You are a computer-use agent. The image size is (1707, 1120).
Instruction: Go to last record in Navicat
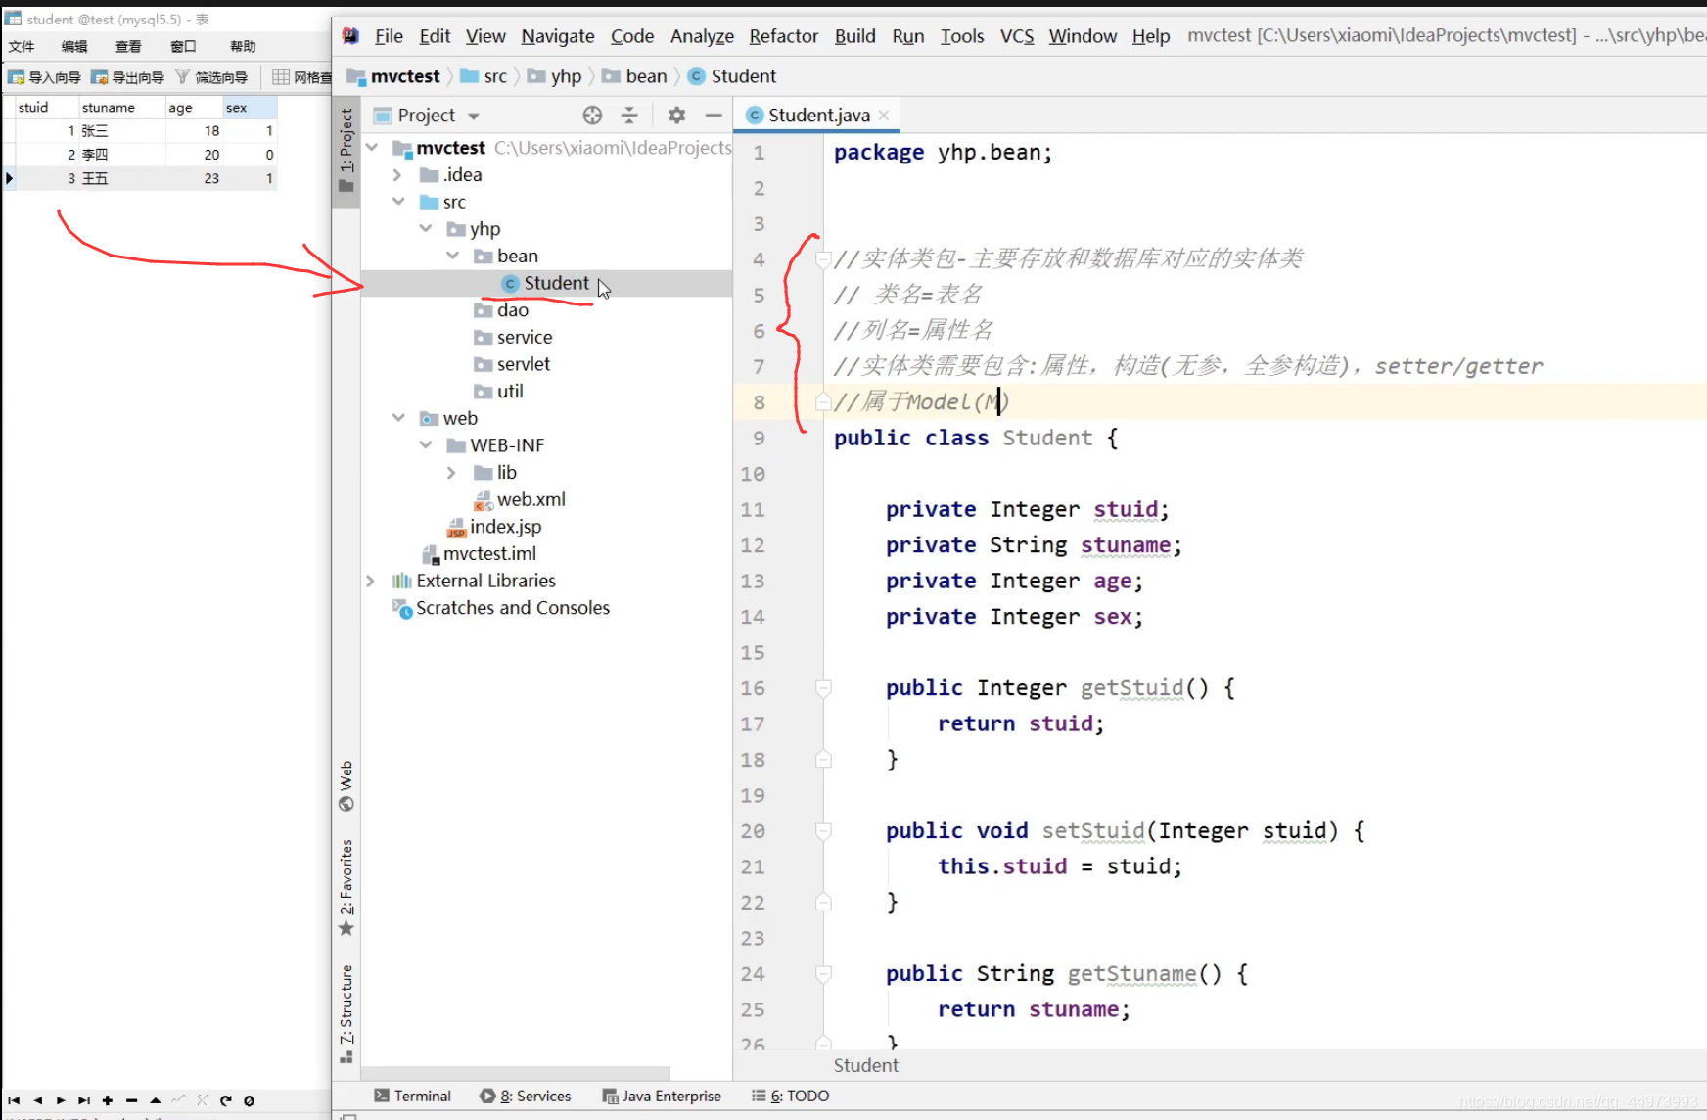click(84, 1100)
